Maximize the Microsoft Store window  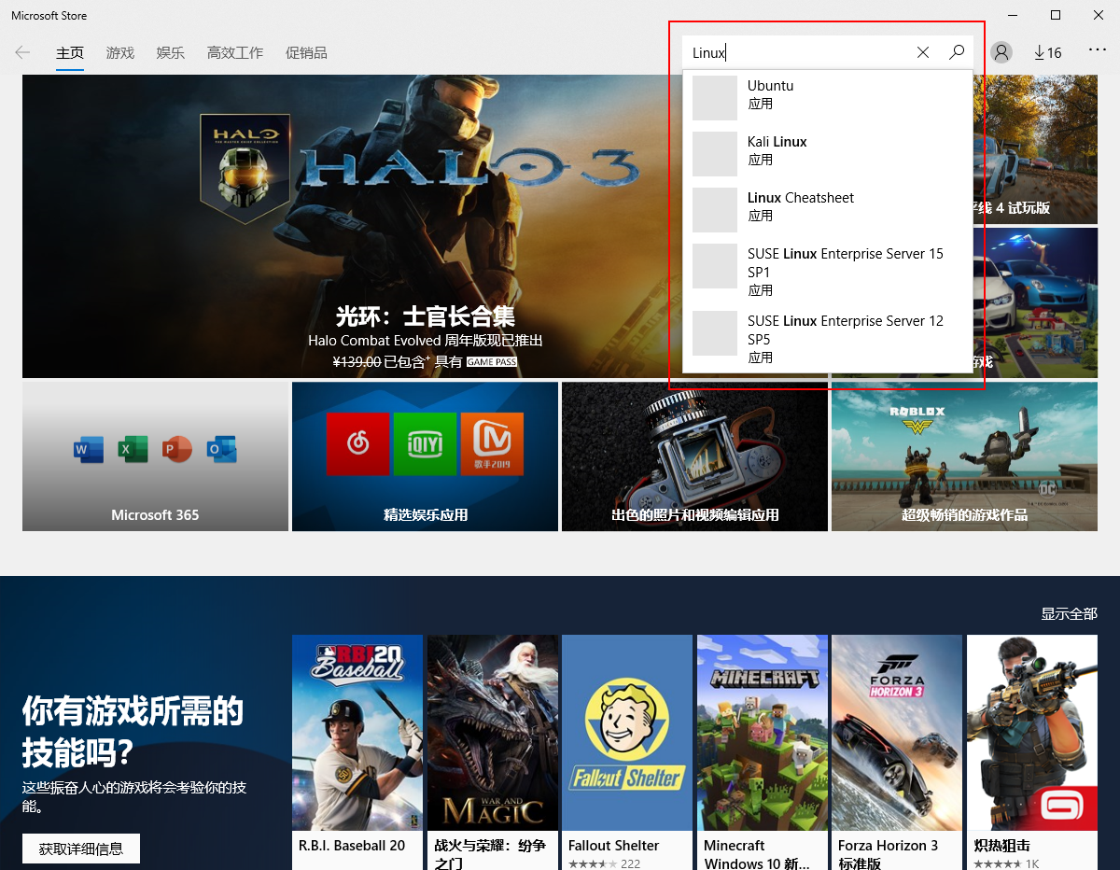(1056, 15)
